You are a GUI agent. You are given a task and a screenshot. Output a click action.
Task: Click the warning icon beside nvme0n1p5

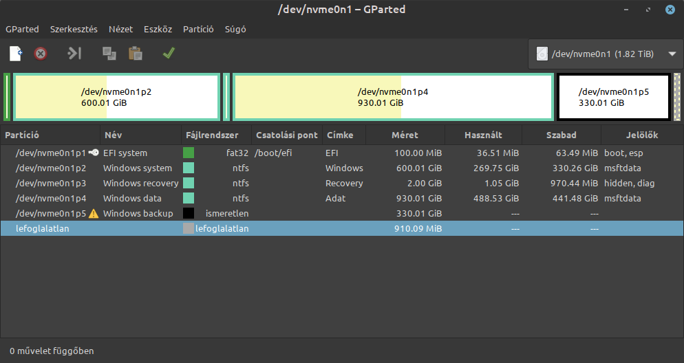coord(94,214)
